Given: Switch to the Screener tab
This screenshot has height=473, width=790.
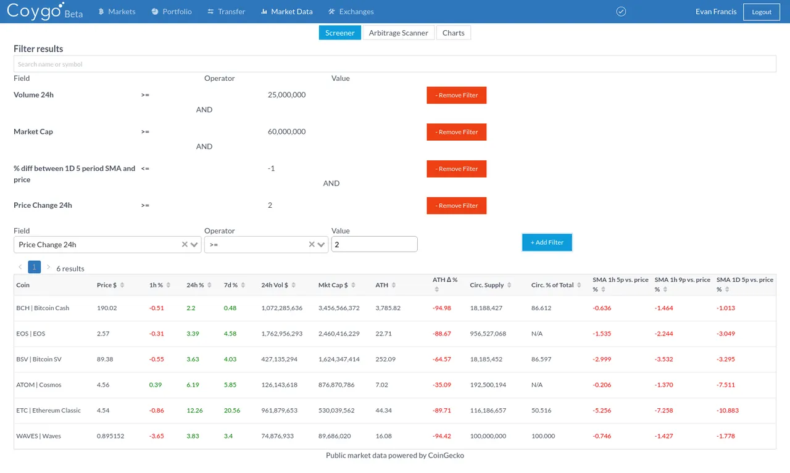Looking at the screenshot, I should (x=339, y=33).
